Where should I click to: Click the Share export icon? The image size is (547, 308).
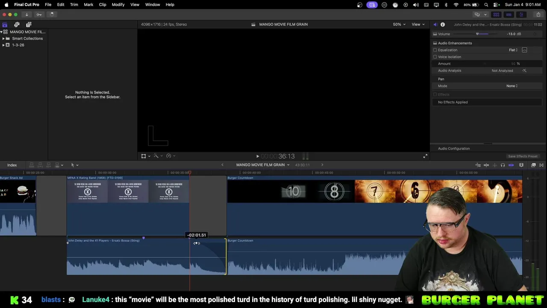point(538,14)
